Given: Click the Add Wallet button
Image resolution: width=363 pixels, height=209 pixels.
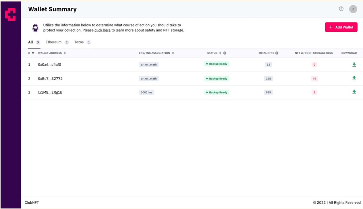Looking at the screenshot, I should pos(341,27).
